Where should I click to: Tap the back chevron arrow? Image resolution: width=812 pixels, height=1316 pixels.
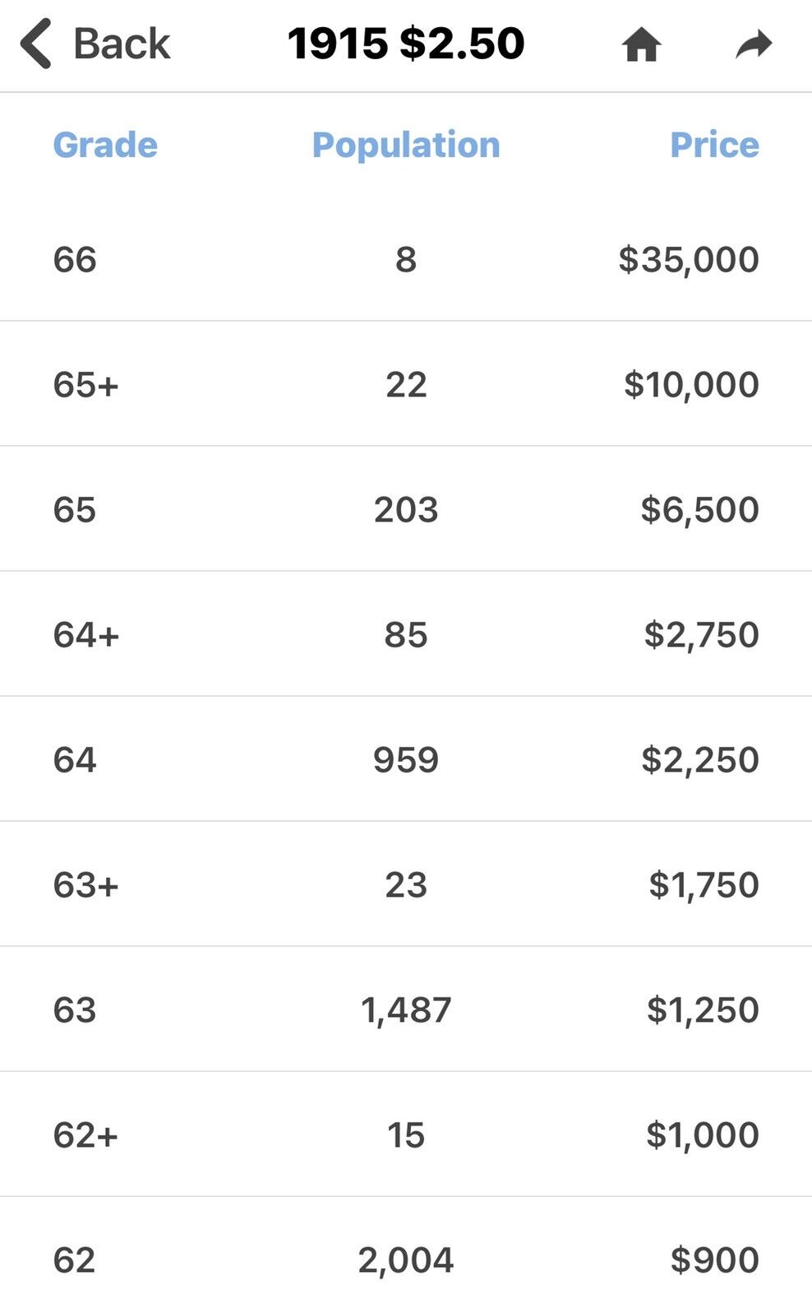tap(36, 44)
